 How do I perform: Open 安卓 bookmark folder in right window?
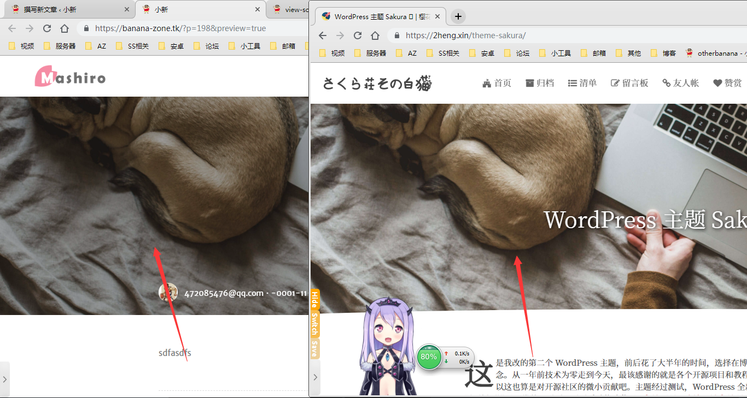[482, 54]
